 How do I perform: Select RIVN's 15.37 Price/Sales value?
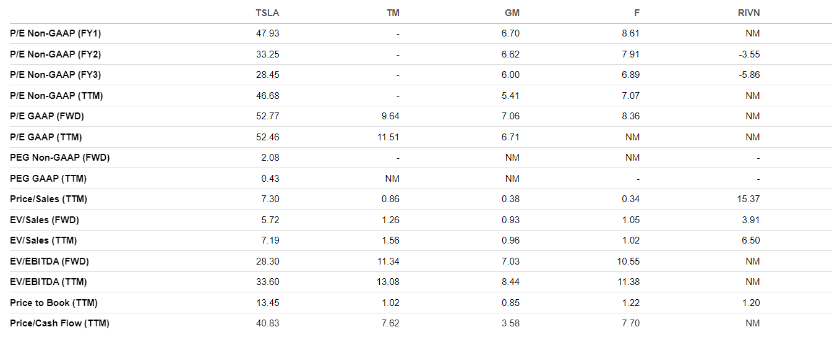(748, 199)
